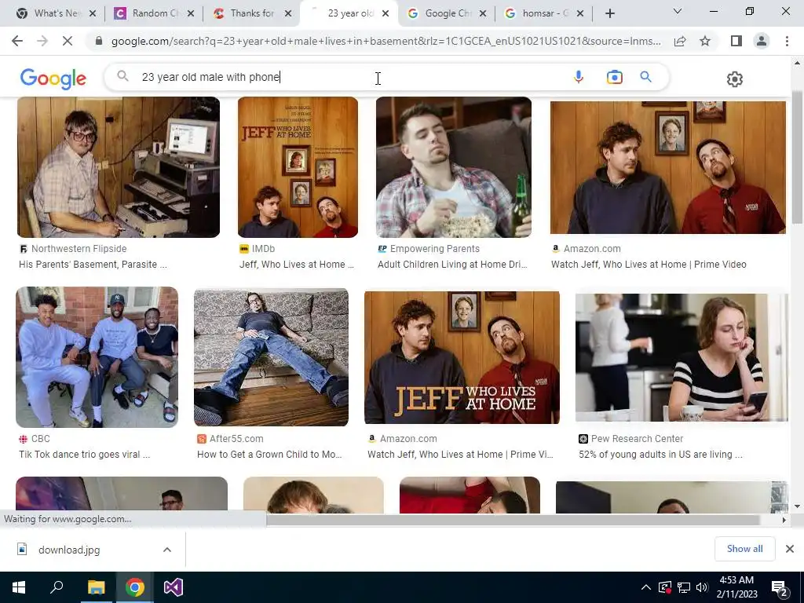Open the network status icon
Viewport: 804px width, 603px height.
click(684, 587)
